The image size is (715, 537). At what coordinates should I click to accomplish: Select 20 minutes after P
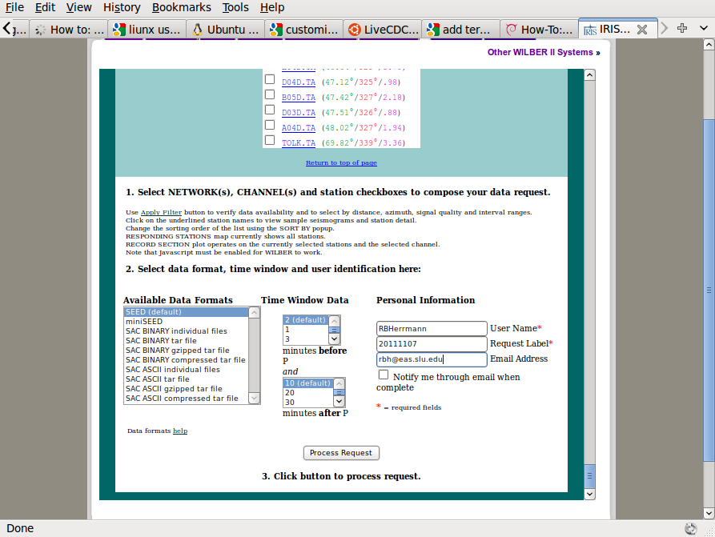pyautogui.click(x=307, y=392)
